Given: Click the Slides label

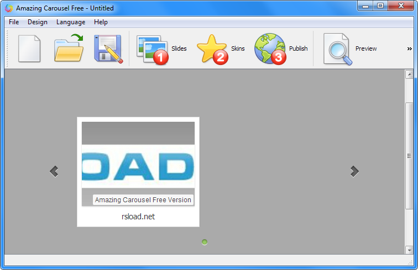Looking at the screenshot, I should coord(179,48).
